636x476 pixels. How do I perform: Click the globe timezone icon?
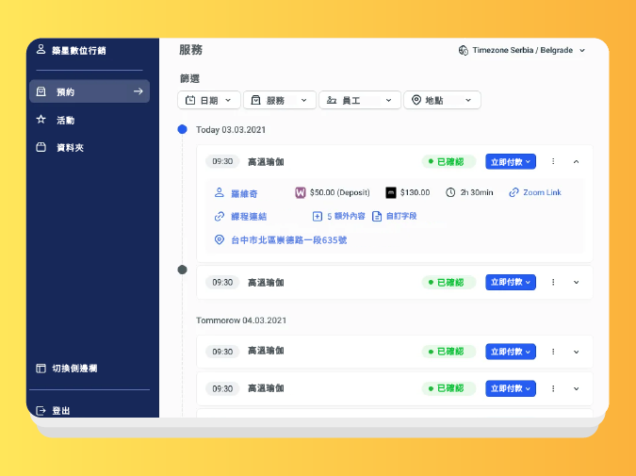pyautogui.click(x=463, y=50)
